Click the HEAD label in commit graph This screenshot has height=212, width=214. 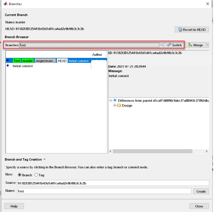pos(62,61)
